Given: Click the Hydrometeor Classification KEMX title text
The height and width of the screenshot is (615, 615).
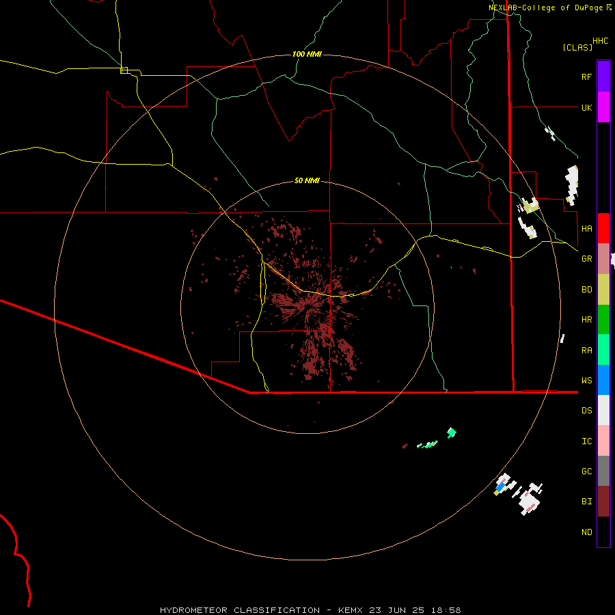Looking at the screenshot, I should point(310,610).
